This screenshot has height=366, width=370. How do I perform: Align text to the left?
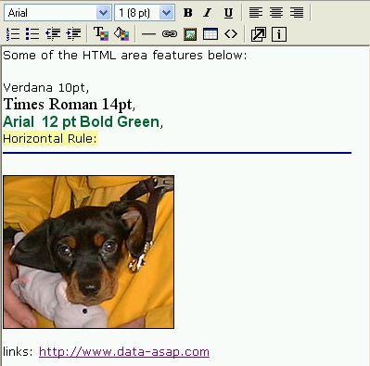coord(256,13)
